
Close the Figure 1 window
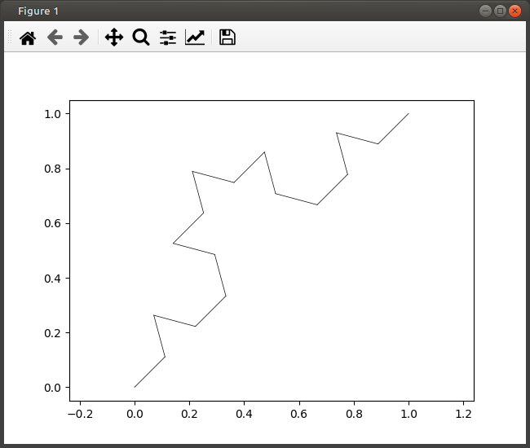pyautogui.click(x=515, y=11)
